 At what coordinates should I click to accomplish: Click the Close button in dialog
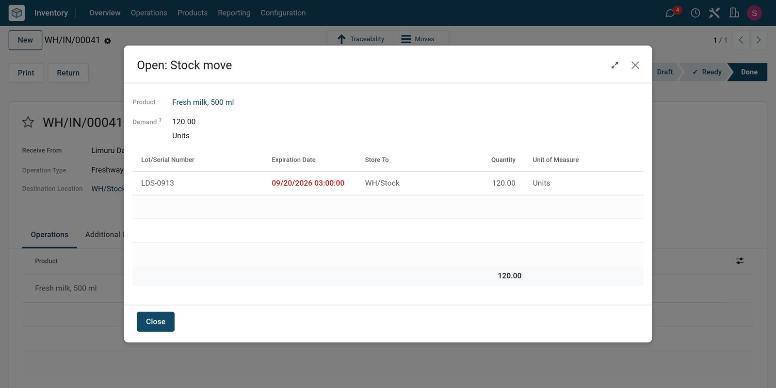156,322
